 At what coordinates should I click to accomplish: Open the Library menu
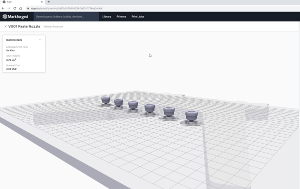pos(107,16)
